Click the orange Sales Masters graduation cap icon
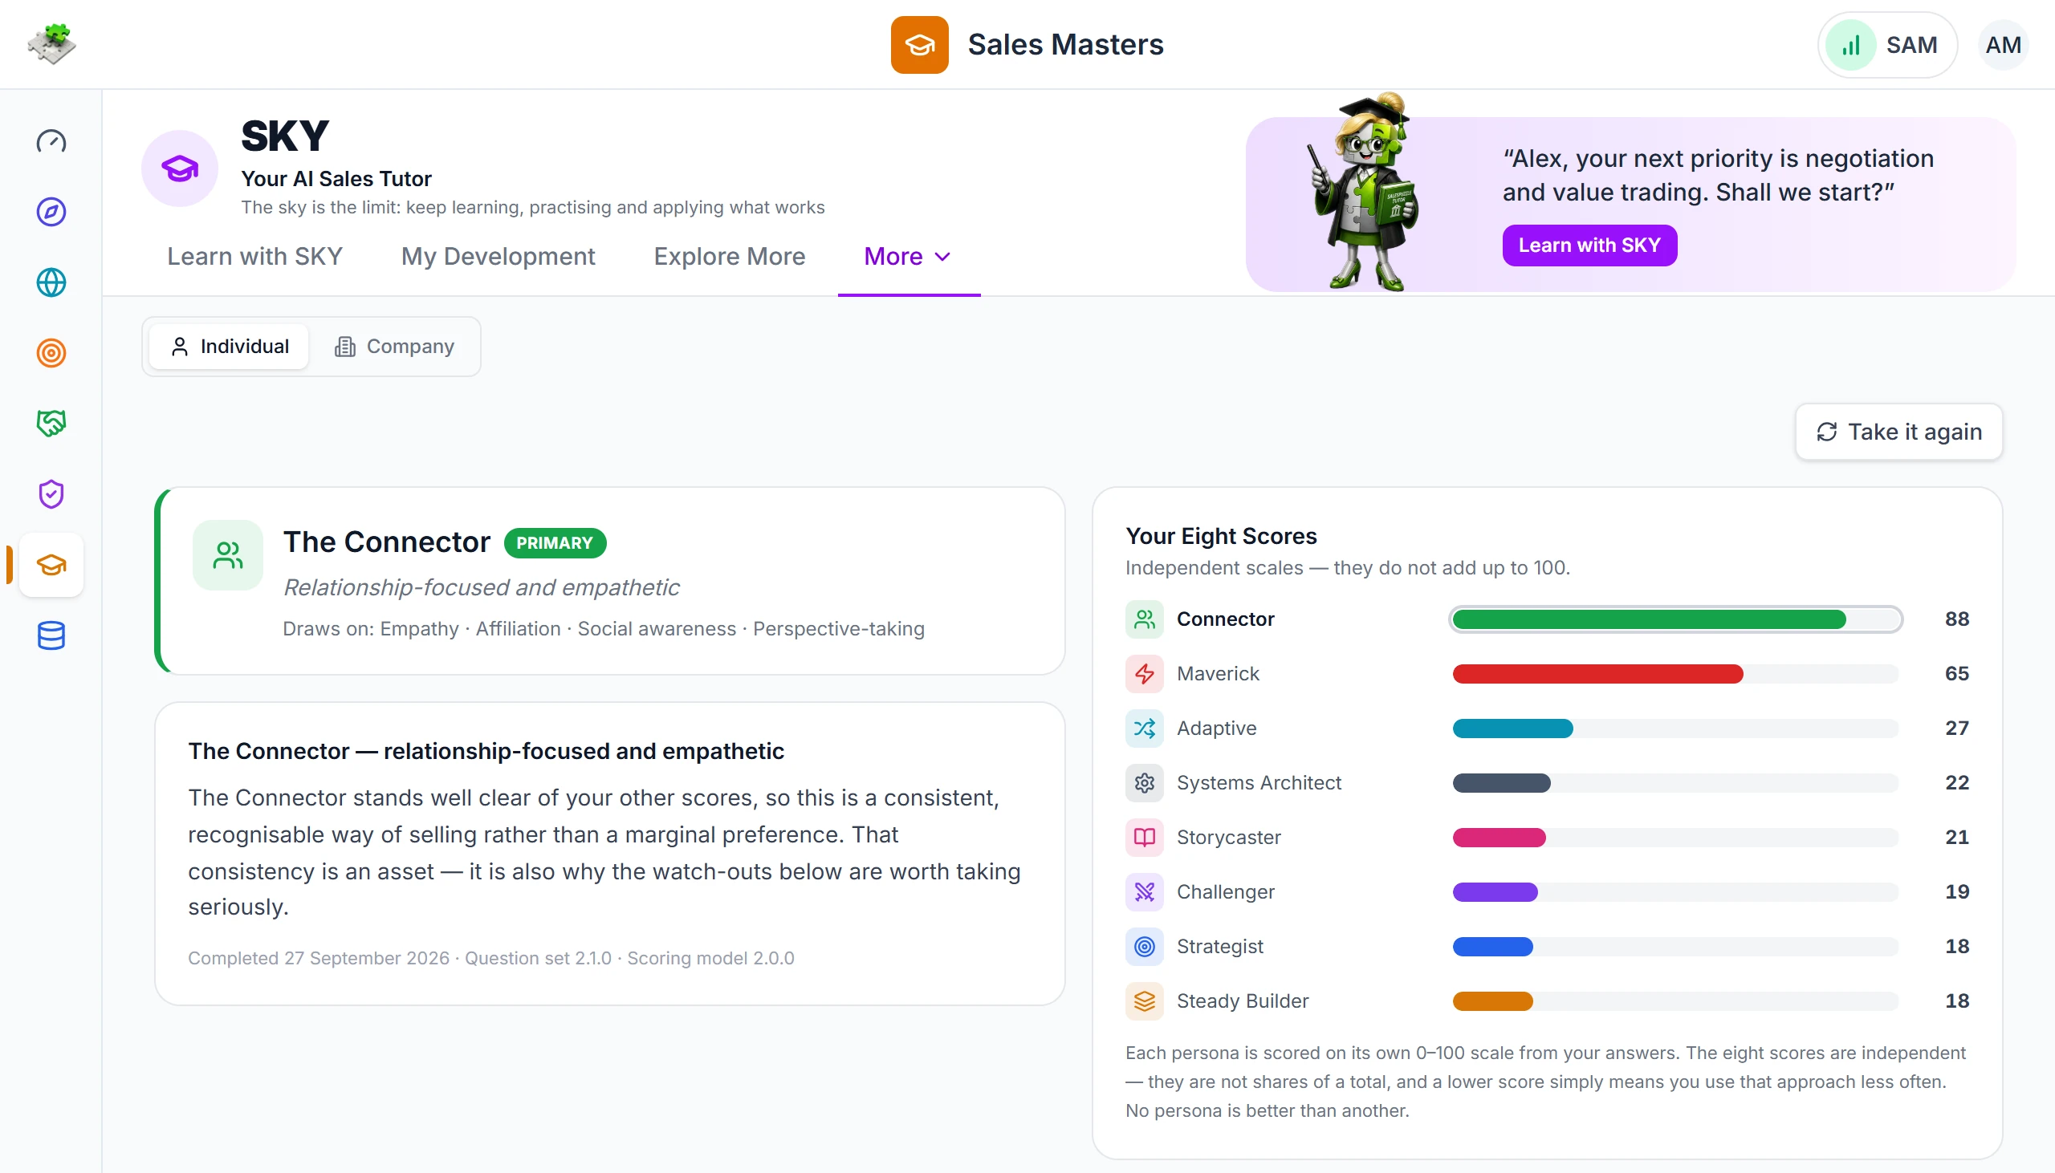2055x1173 pixels. pos(919,45)
